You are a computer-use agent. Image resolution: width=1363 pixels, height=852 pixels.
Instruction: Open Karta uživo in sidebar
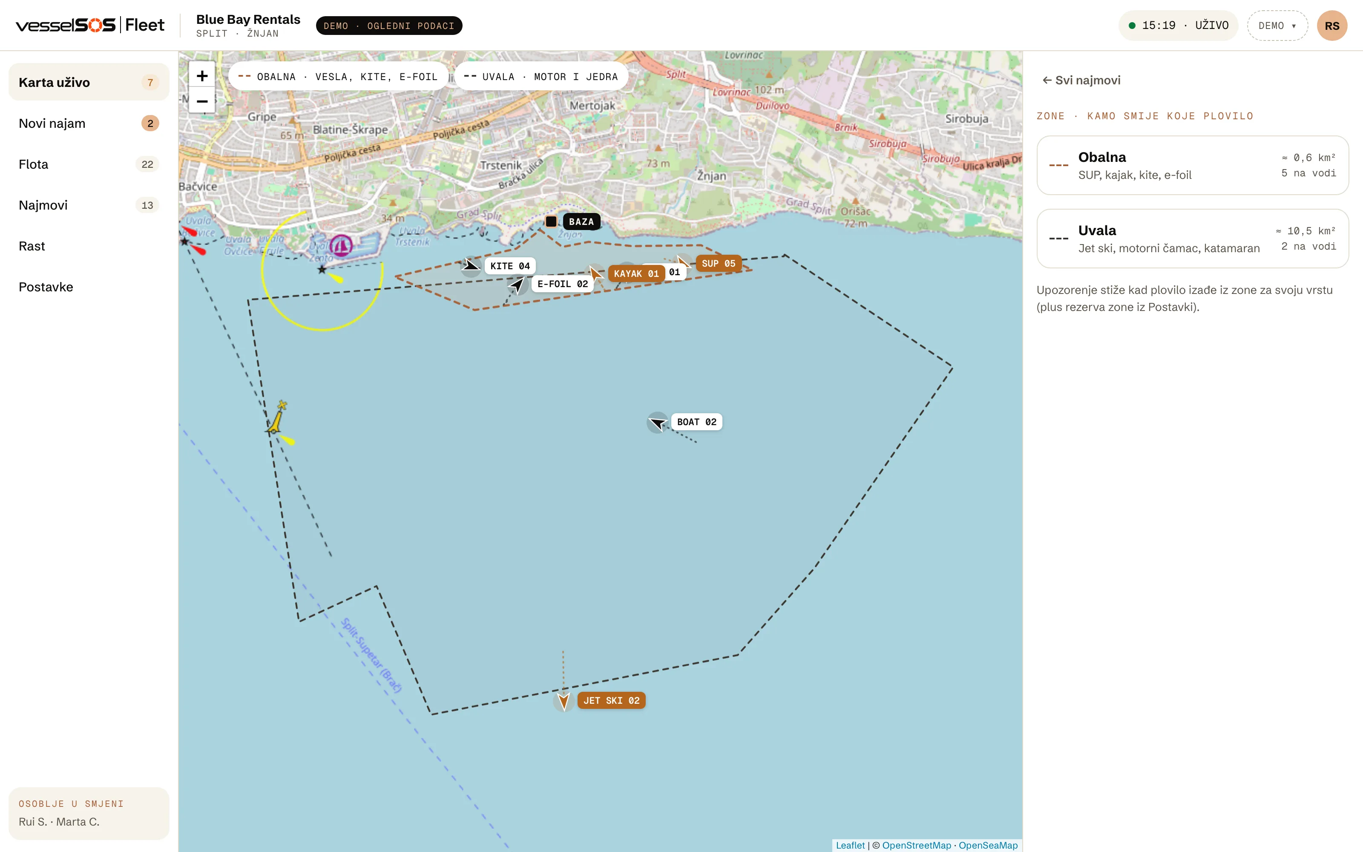(89, 82)
